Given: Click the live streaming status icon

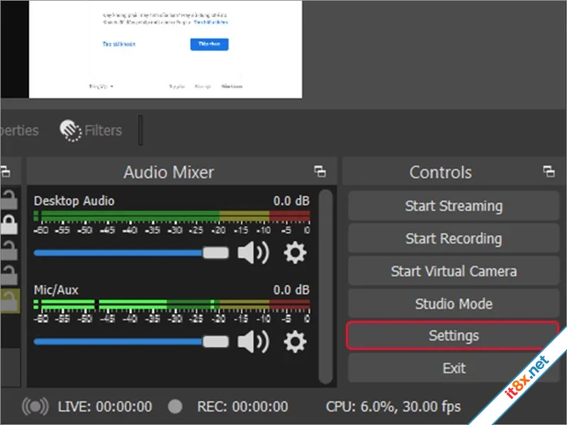Looking at the screenshot, I should [35, 407].
